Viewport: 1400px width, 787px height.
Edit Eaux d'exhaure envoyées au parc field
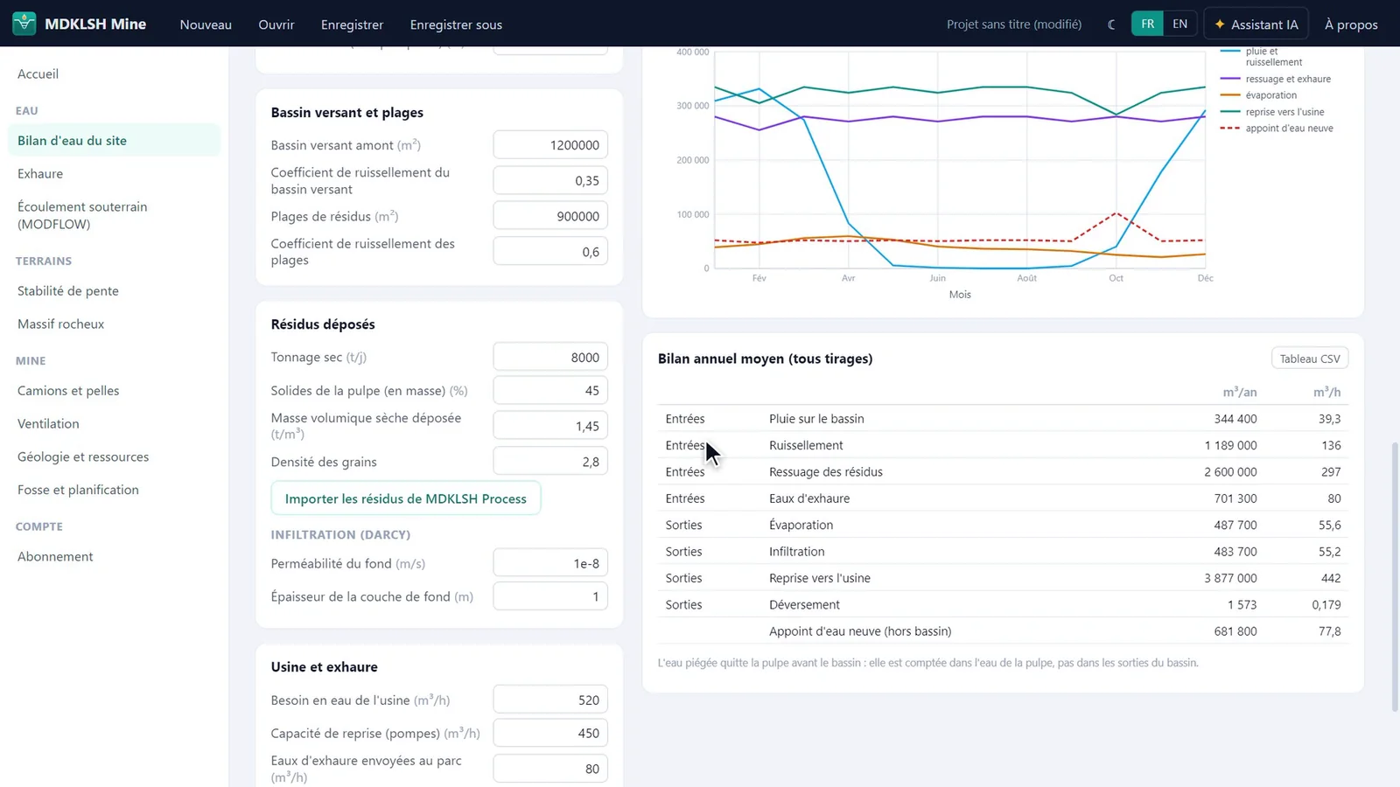click(x=550, y=769)
